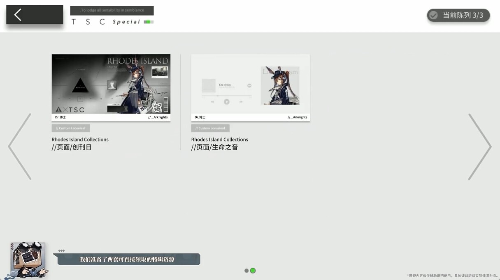Click the Custom Looseleaf tag under 生命之音
The width and height of the screenshot is (500, 280).
point(210,128)
